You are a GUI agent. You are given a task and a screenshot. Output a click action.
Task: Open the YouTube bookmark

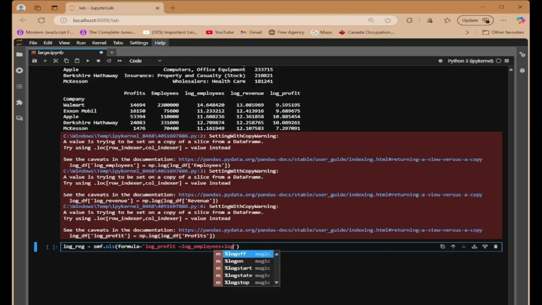point(220,32)
